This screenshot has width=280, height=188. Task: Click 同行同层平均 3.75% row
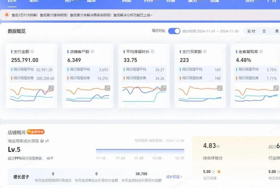click(256, 70)
